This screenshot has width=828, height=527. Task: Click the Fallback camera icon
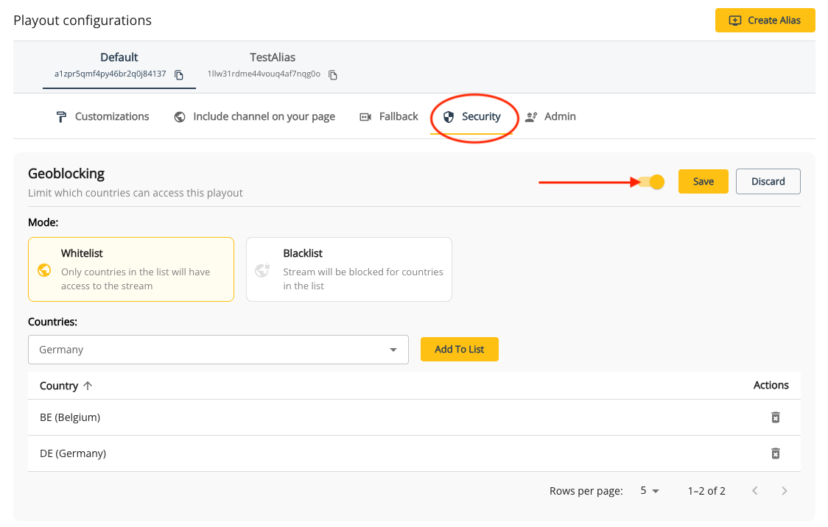(365, 116)
